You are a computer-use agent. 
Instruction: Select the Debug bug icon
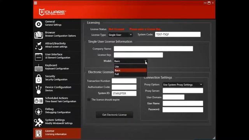coord(39,112)
